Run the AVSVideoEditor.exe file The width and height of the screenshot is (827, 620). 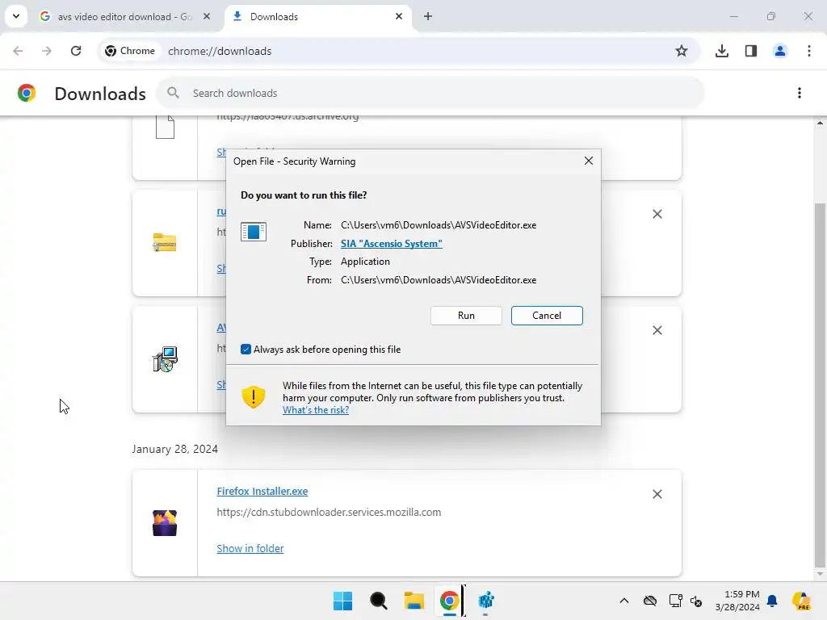click(466, 316)
